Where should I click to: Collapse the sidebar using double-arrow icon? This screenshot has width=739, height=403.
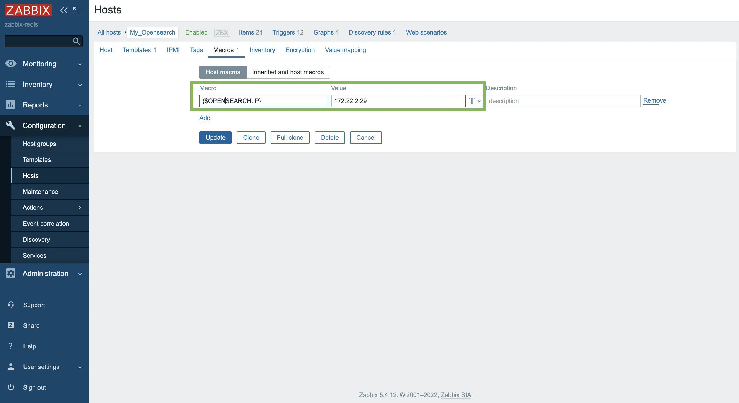coord(64,11)
